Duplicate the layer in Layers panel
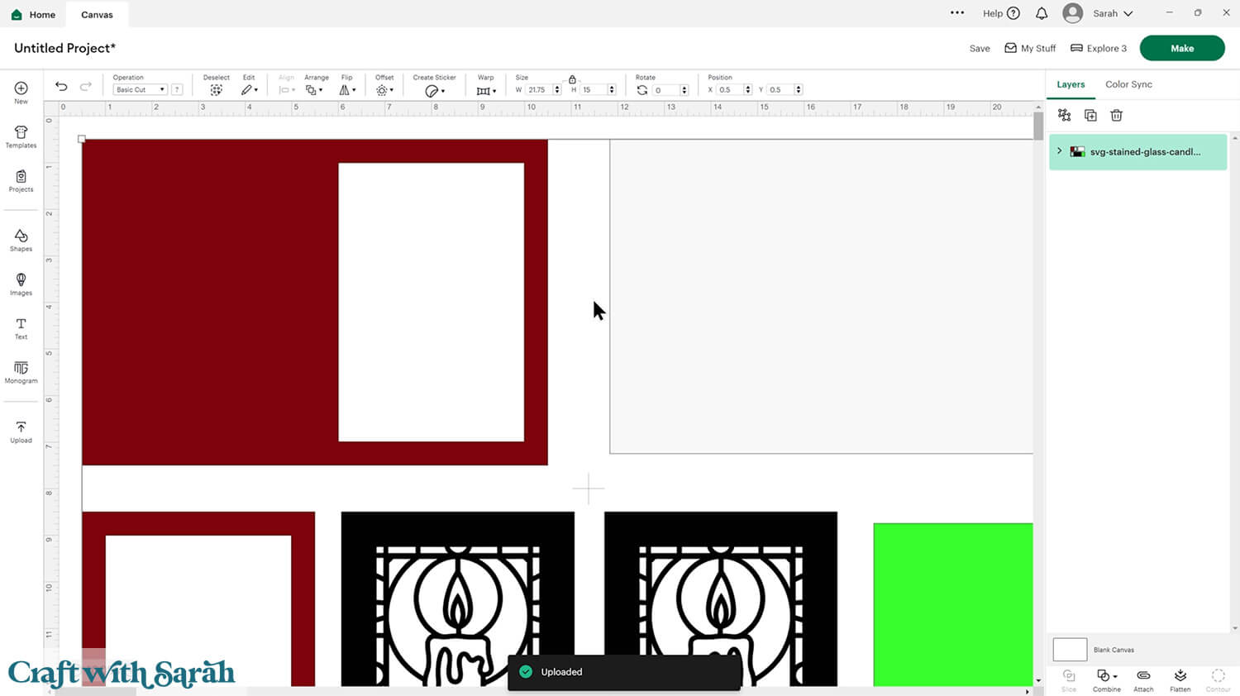 (1090, 116)
